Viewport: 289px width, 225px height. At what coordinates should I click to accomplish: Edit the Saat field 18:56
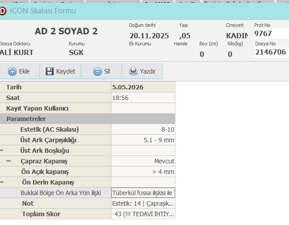[x=143, y=98]
